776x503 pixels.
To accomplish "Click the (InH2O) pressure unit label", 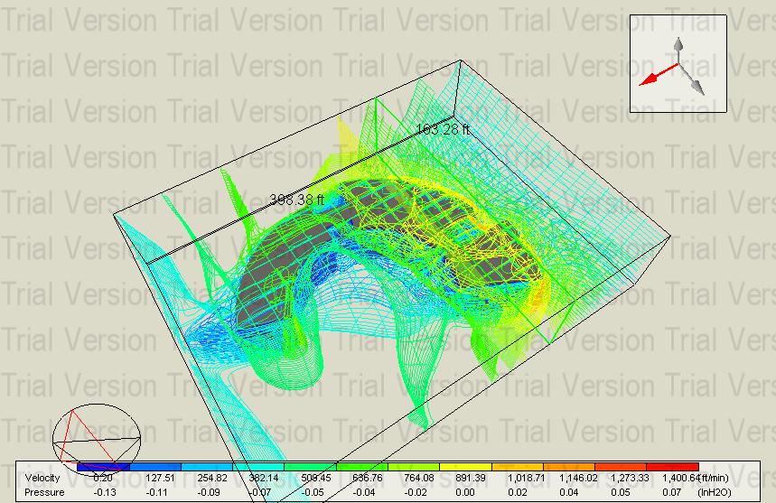I will pos(715,492).
